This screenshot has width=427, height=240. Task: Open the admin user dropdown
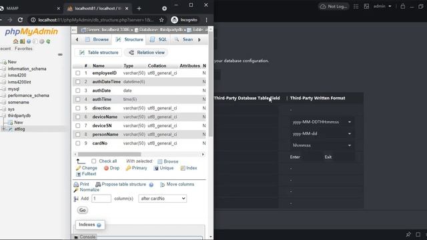point(382,6)
